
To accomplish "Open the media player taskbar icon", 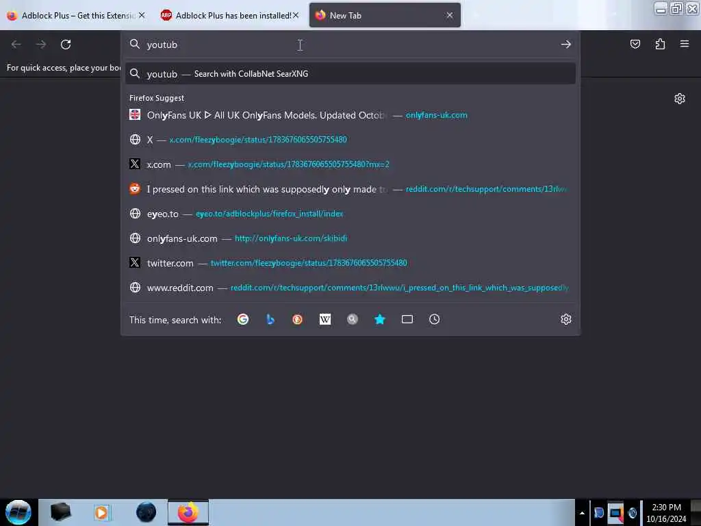I will click(101, 512).
